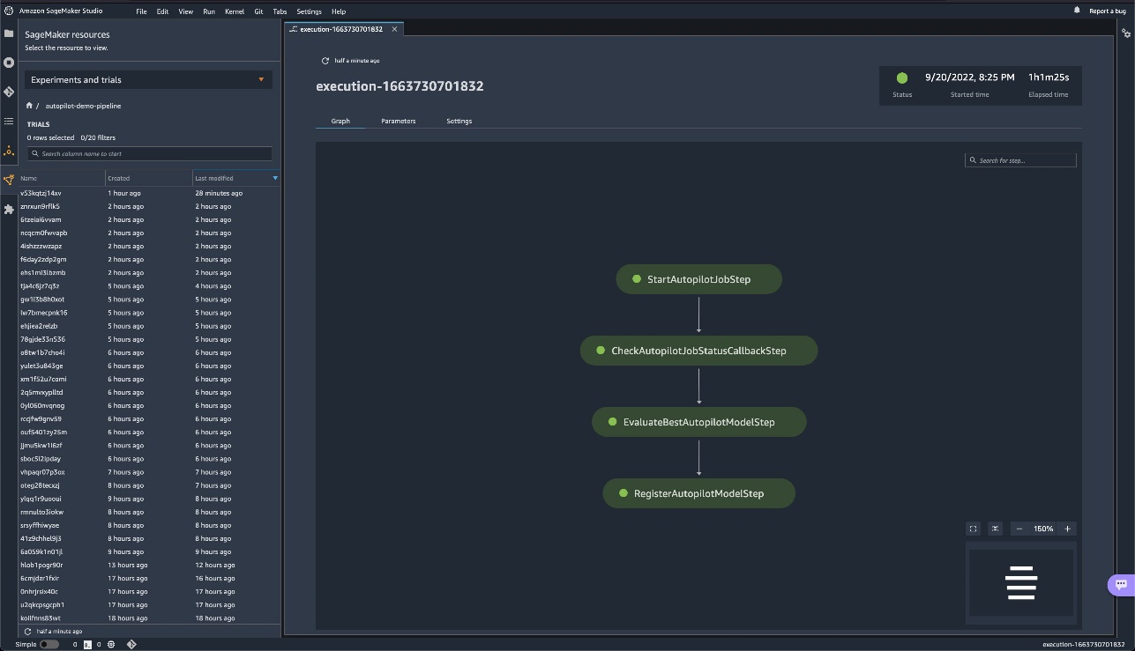Open the purple feedback chat icon
The width and height of the screenshot is (1135, 651).
click(1121, 584)
